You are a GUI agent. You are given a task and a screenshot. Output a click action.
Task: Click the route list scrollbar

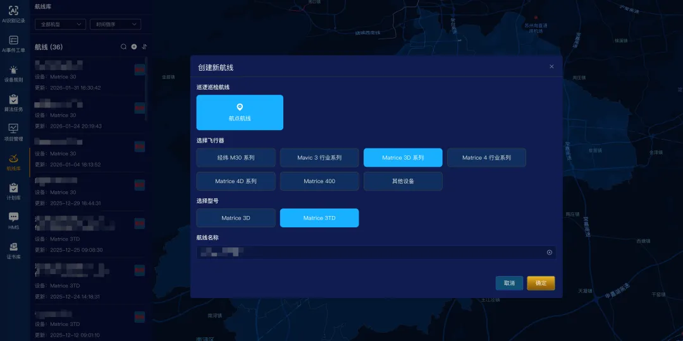pos(146,89)
